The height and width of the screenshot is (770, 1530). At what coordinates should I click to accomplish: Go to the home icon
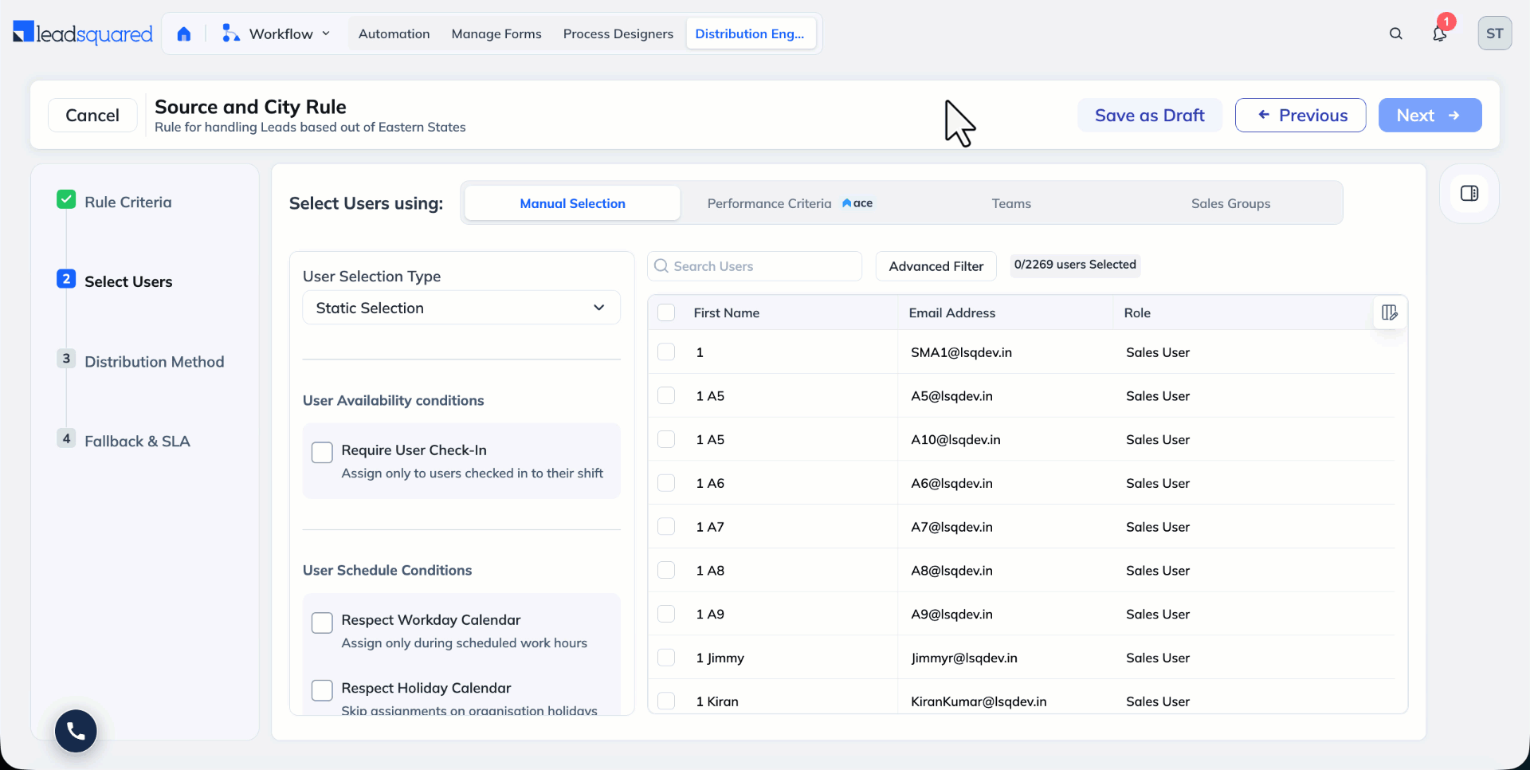[184, 33]
